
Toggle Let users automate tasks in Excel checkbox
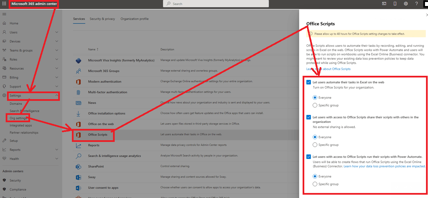tap(309, 82)
